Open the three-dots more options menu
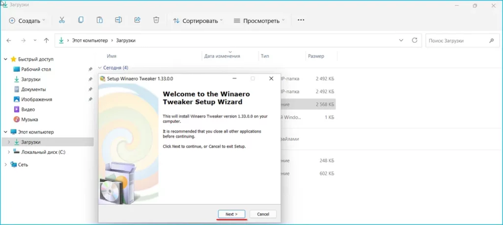The image size is (503, 225). [x=301, y=20]
